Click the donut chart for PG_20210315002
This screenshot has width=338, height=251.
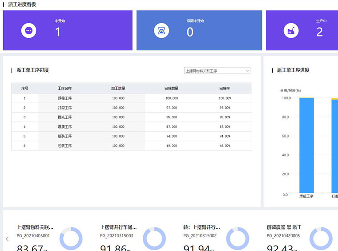[237, 239]
